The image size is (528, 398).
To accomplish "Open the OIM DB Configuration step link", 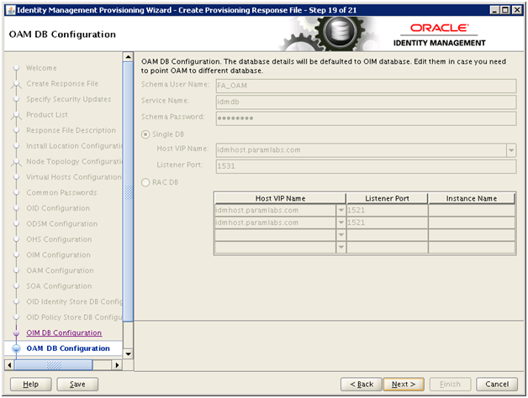I will point(64,333).
